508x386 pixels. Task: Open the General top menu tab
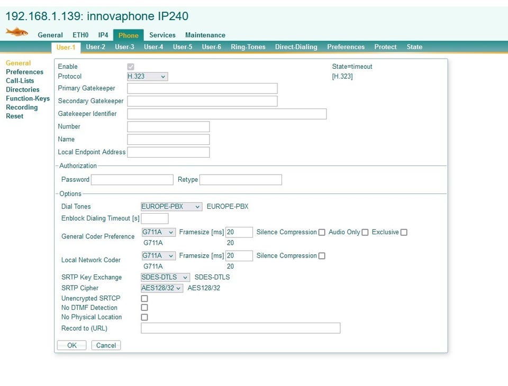[50, 35]
